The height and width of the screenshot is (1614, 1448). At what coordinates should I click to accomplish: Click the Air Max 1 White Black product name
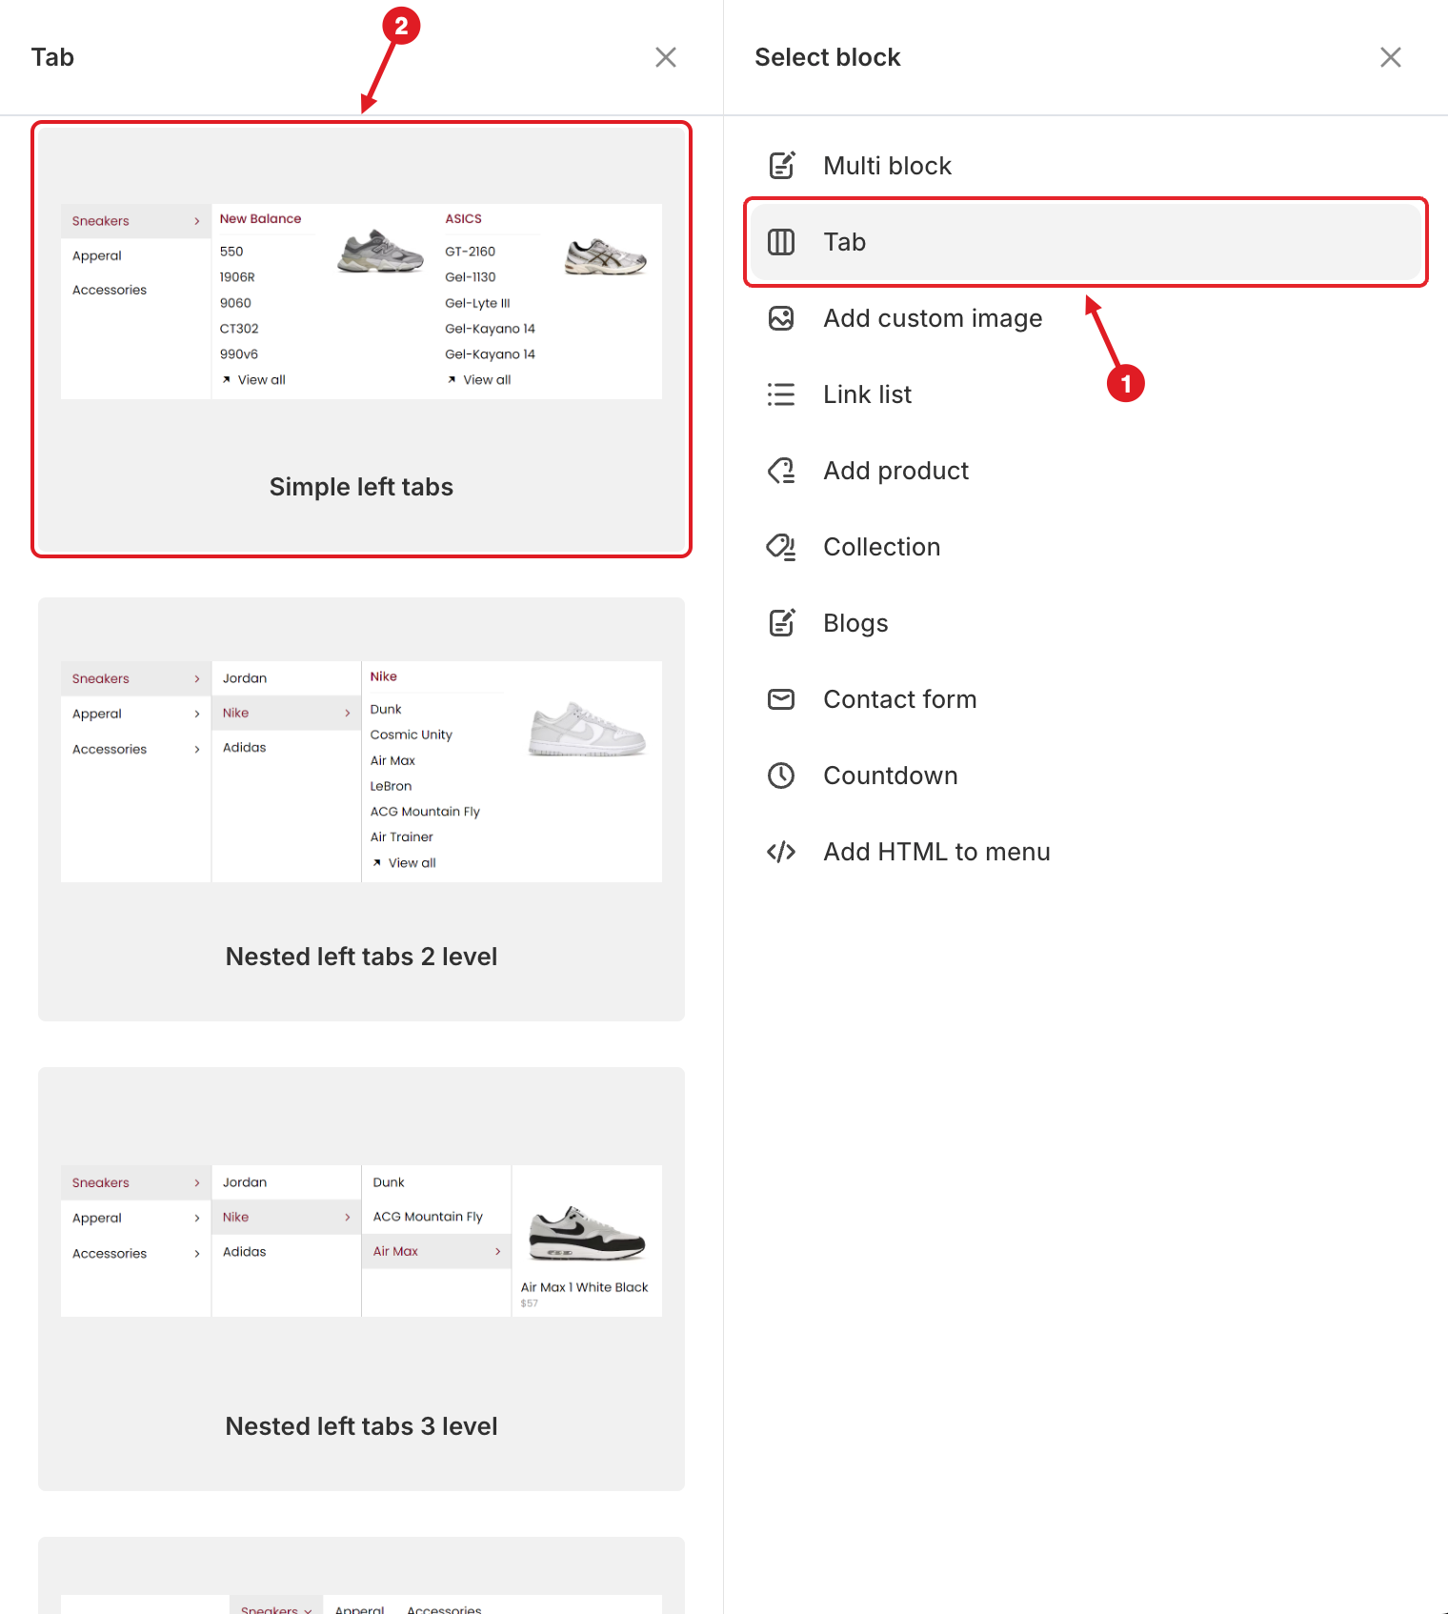coord(584,1287)
